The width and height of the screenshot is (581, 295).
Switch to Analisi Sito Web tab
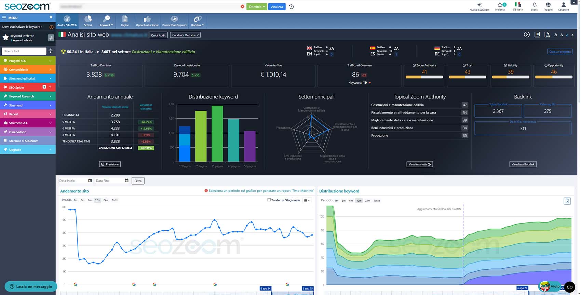coord(67,21)
